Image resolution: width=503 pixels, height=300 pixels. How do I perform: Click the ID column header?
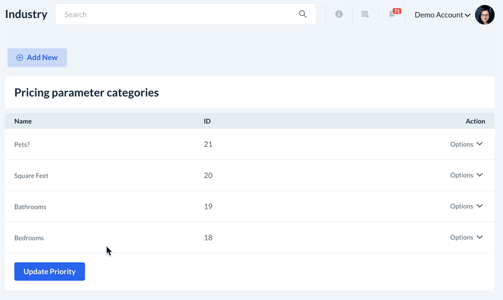[207, 121]
